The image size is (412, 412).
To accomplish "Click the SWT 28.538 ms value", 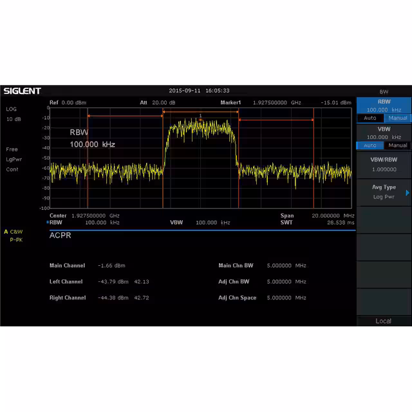I will coord(341,223).
